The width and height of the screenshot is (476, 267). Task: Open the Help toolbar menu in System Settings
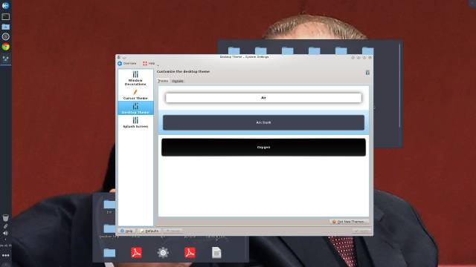[x=149, y=63]
